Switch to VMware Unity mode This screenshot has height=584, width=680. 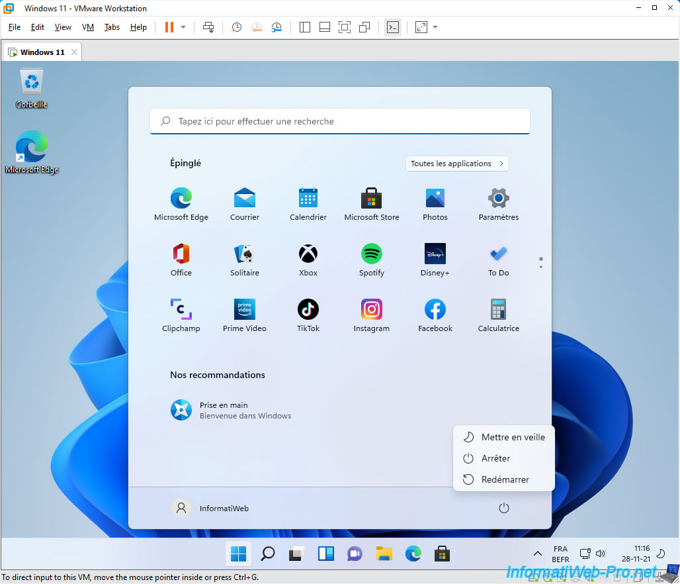point(364,27)
